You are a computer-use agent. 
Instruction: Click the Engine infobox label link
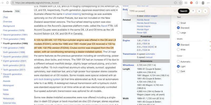pyautogui.click(x=126, y=41)
